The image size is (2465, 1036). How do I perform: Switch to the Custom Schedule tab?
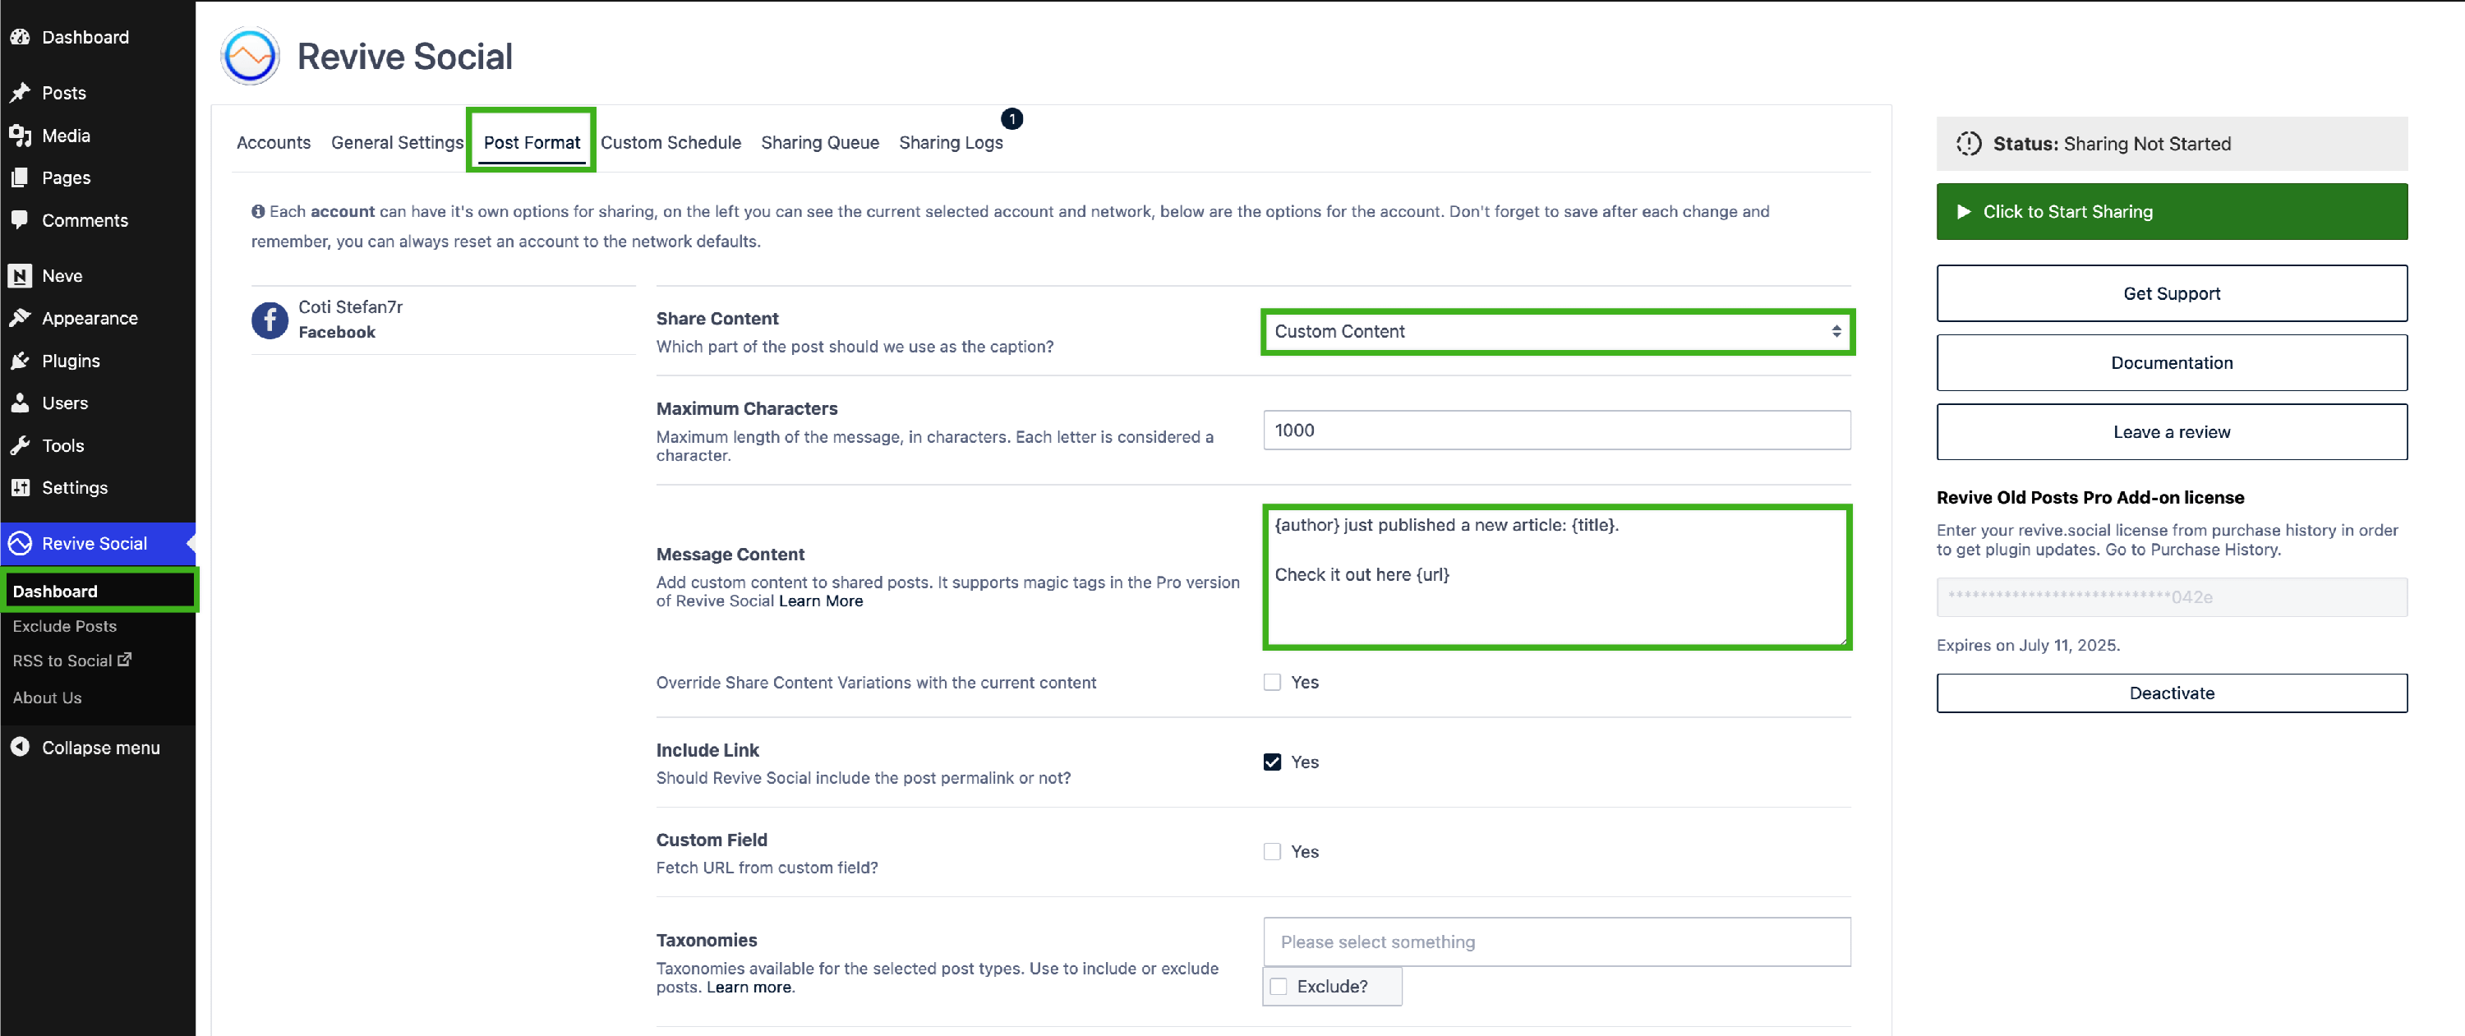click(x=670, y=142)
